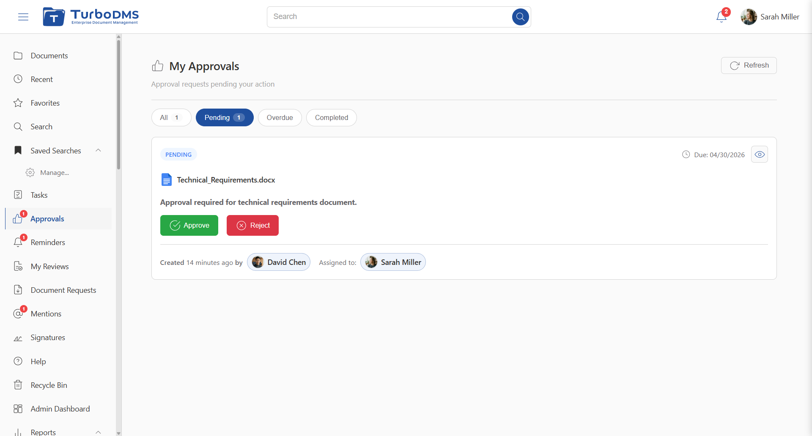
Task: Go to Tasks in the sidebar
Action: (58, 195)
